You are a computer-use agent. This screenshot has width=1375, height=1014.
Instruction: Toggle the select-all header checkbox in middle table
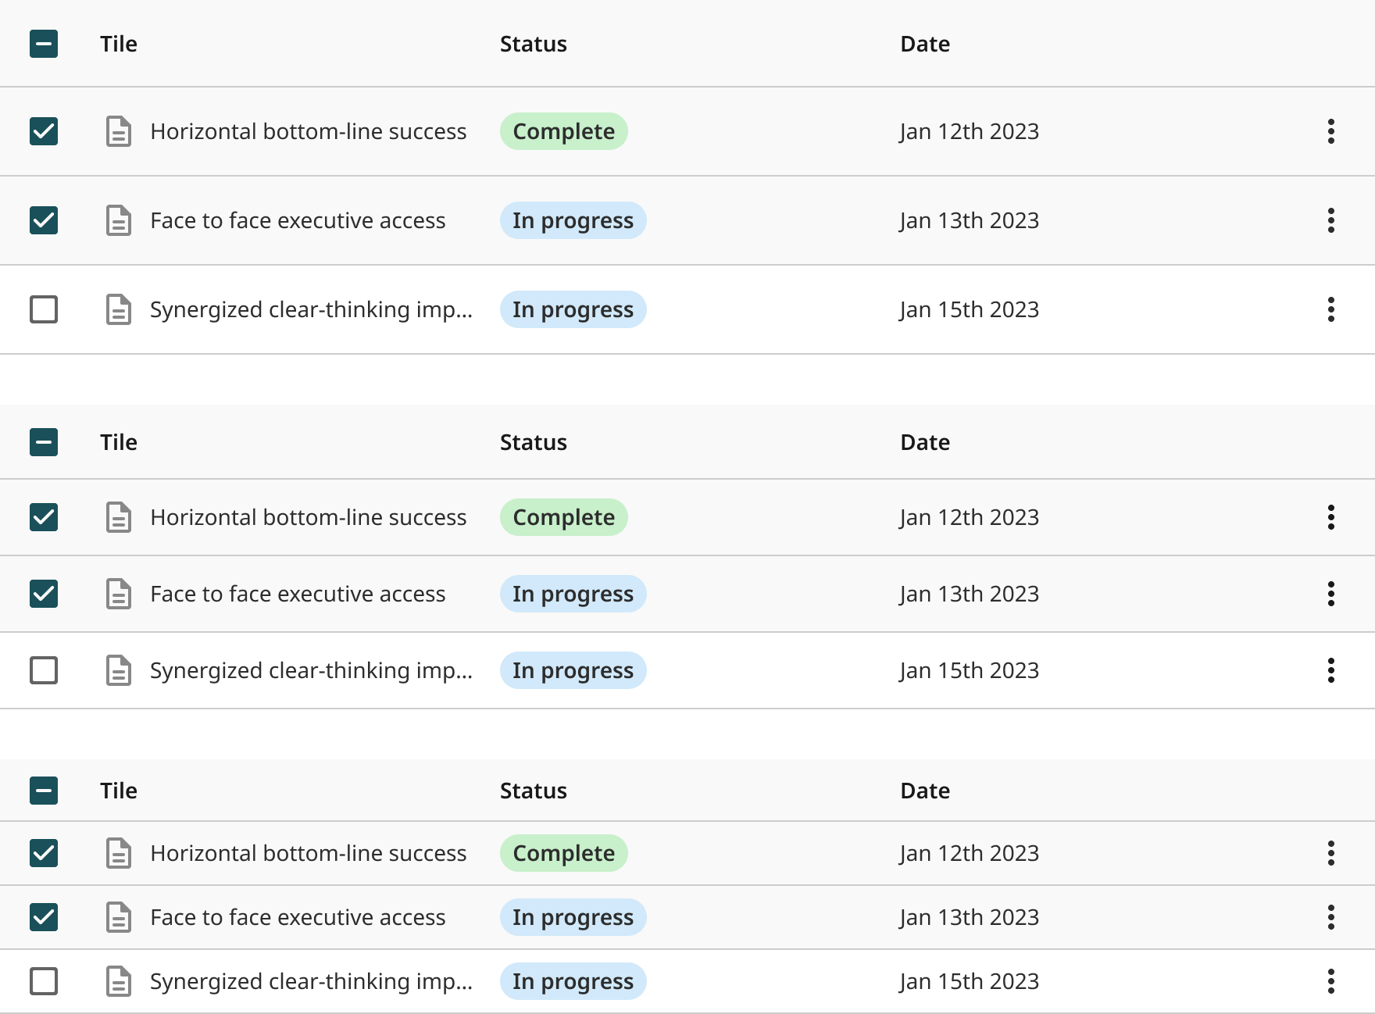(x=44, y=442)
